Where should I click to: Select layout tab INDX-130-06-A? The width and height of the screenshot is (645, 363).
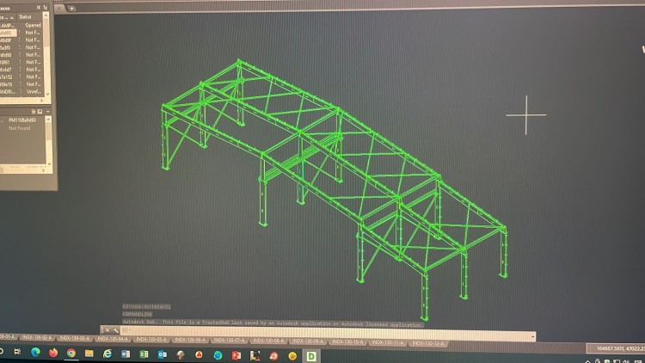coord(190,340)
